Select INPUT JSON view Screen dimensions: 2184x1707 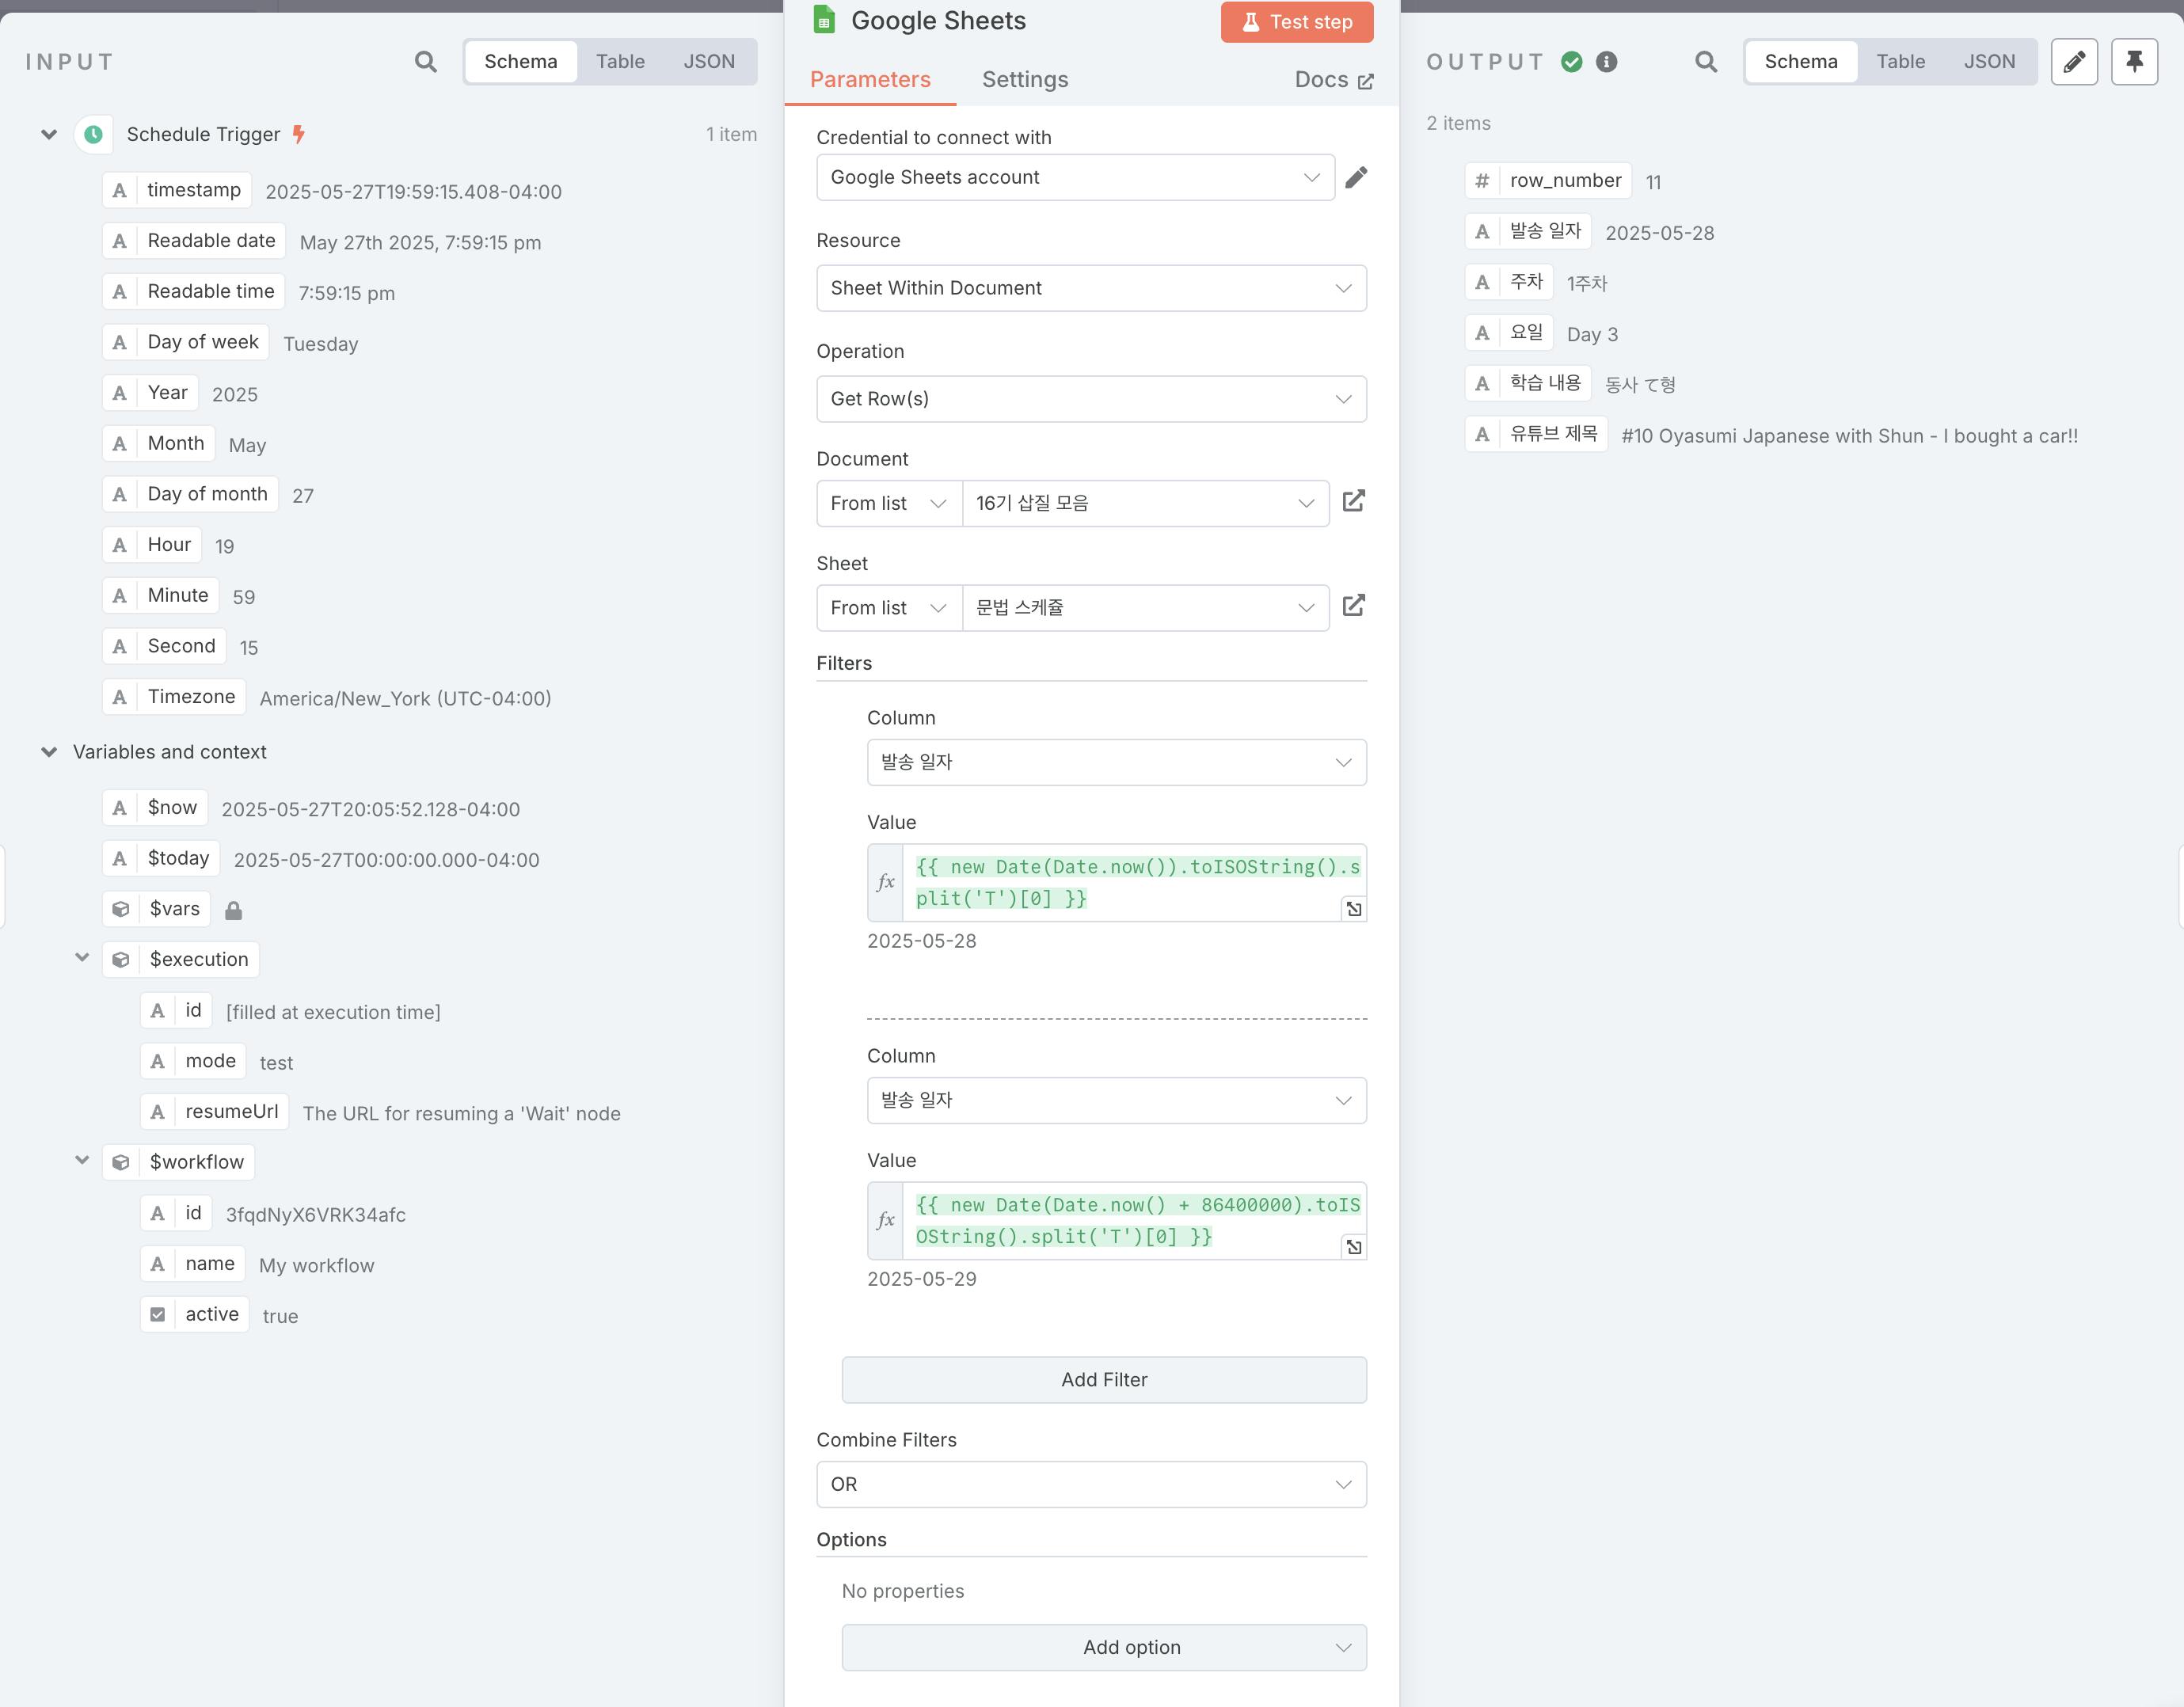pyautogui.click(x=709, y=62)
